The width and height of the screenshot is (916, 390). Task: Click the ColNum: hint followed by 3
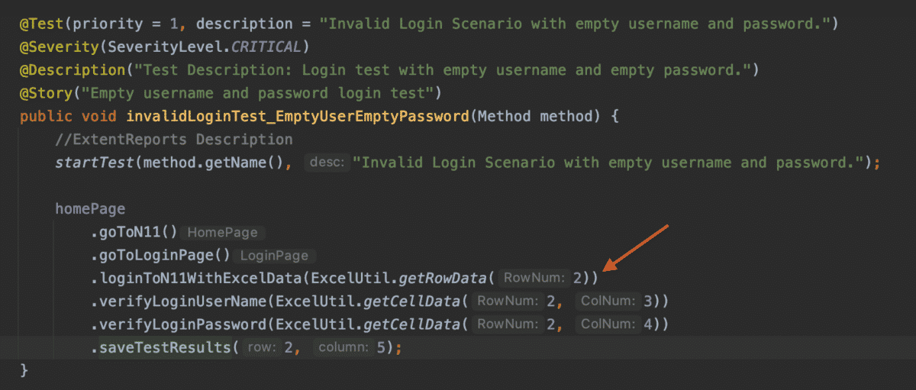click(607, 302)
